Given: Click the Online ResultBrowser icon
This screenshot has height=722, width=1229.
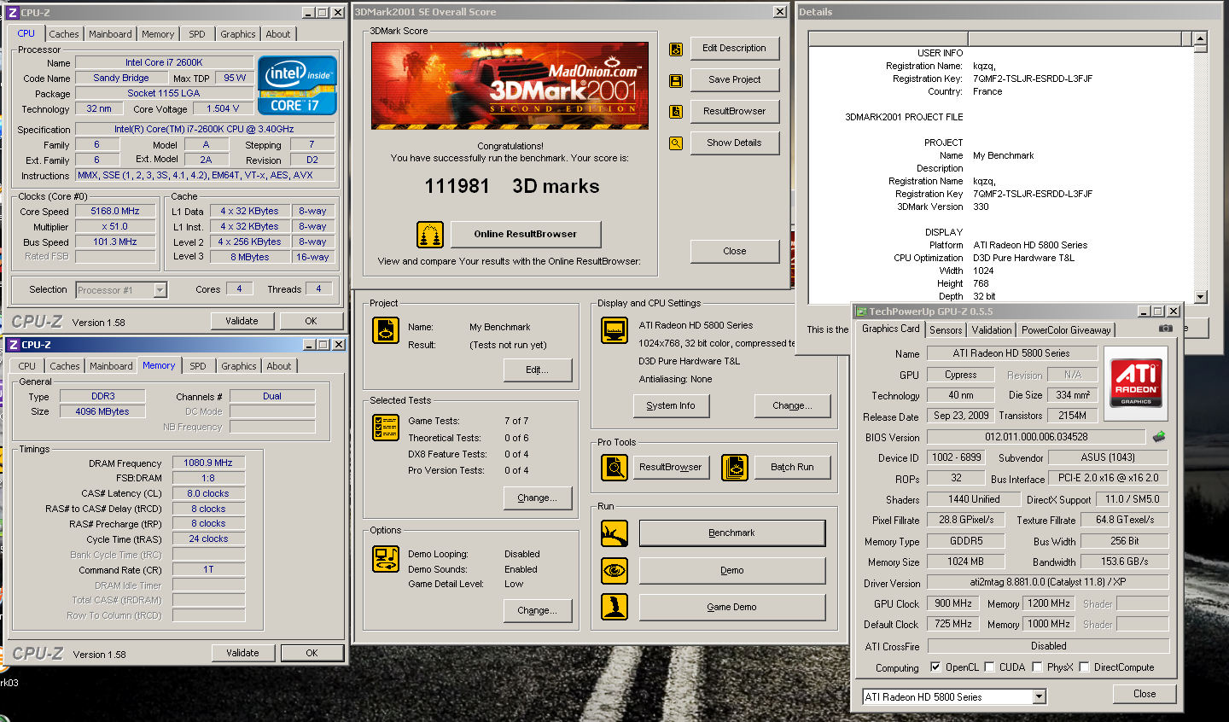Looking at the screenshot, I should coord(430,234).
